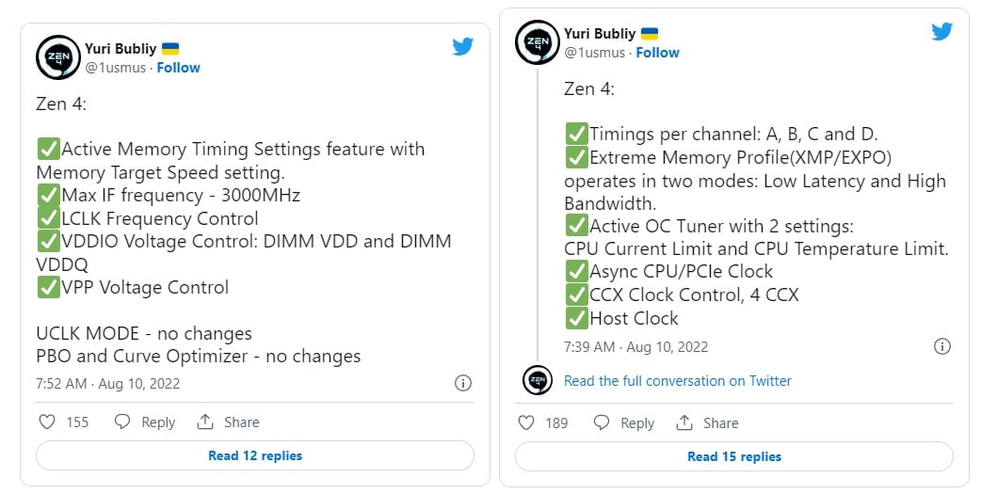This screenshot has height=494, width=981.
Task: Click Share icon on left tweet
Action: [x=206, y=422]
